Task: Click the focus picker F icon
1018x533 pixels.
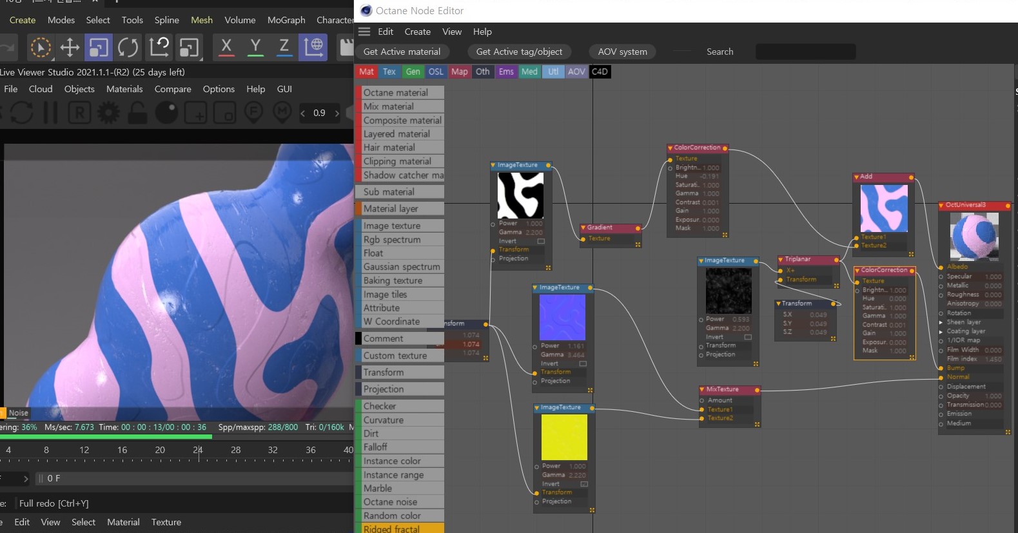Action: tap(253, 113)
